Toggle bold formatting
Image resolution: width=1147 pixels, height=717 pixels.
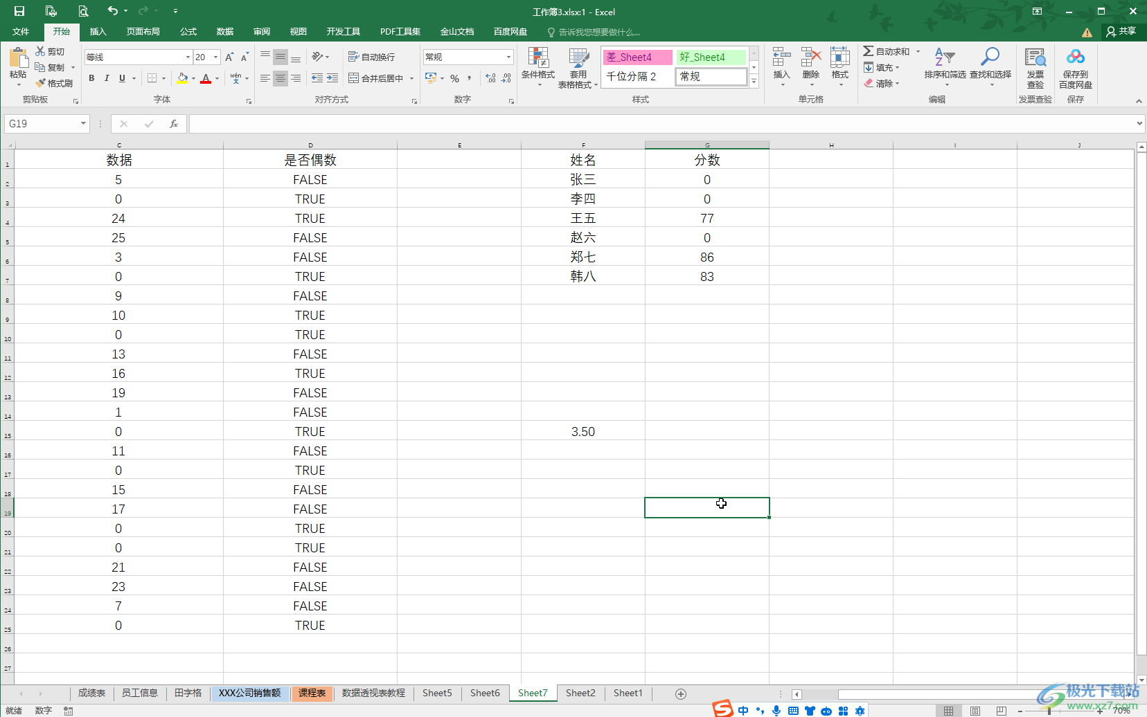91,78
